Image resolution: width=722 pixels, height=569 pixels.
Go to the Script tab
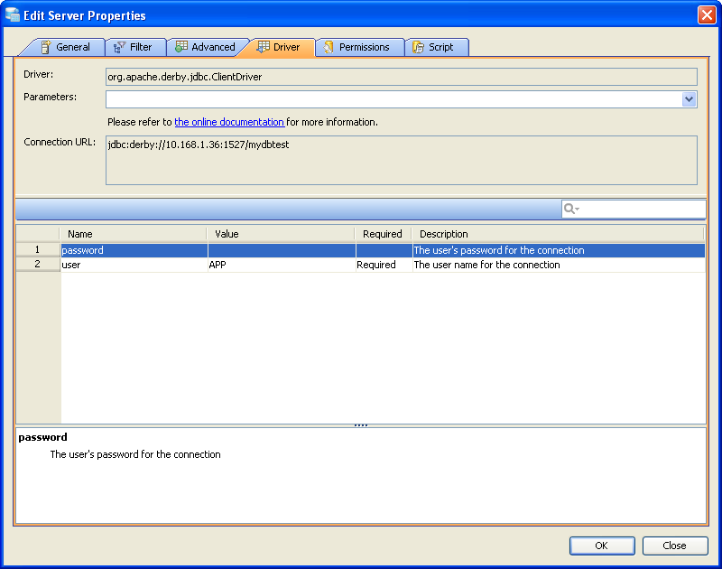437,47
